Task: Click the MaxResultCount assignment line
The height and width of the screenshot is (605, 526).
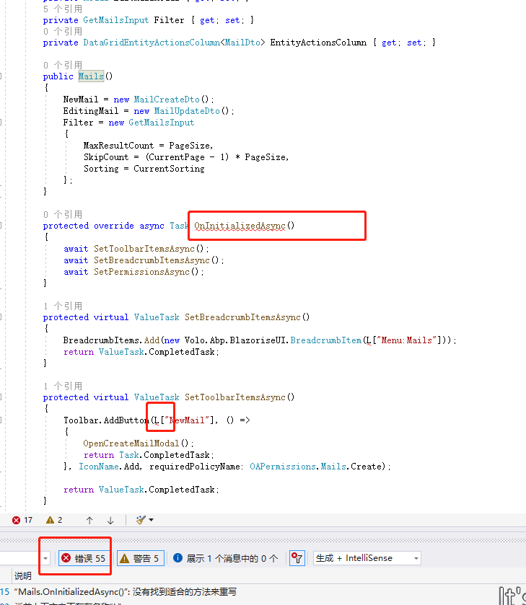Action: click(x=149, y=146)
